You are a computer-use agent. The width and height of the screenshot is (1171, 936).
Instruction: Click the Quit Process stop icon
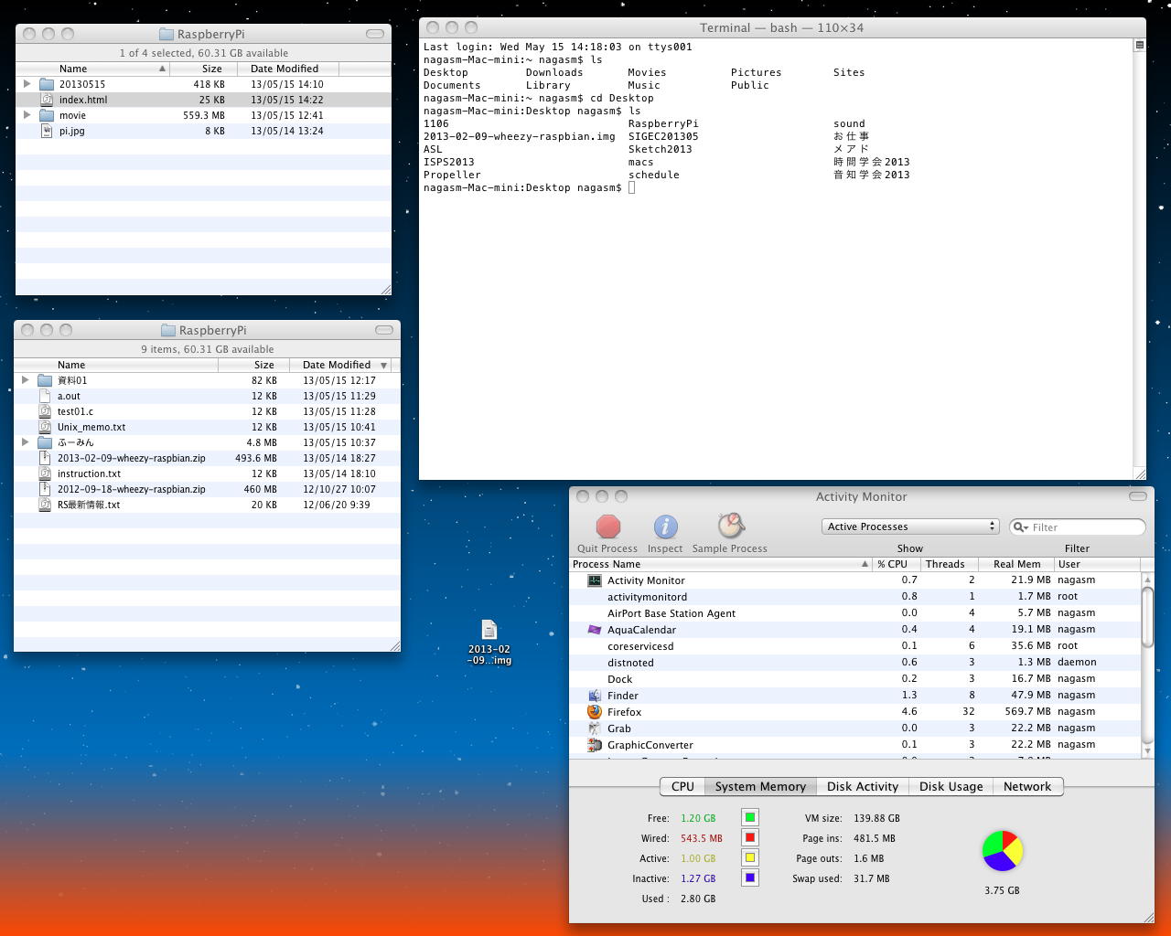[607, 527]
